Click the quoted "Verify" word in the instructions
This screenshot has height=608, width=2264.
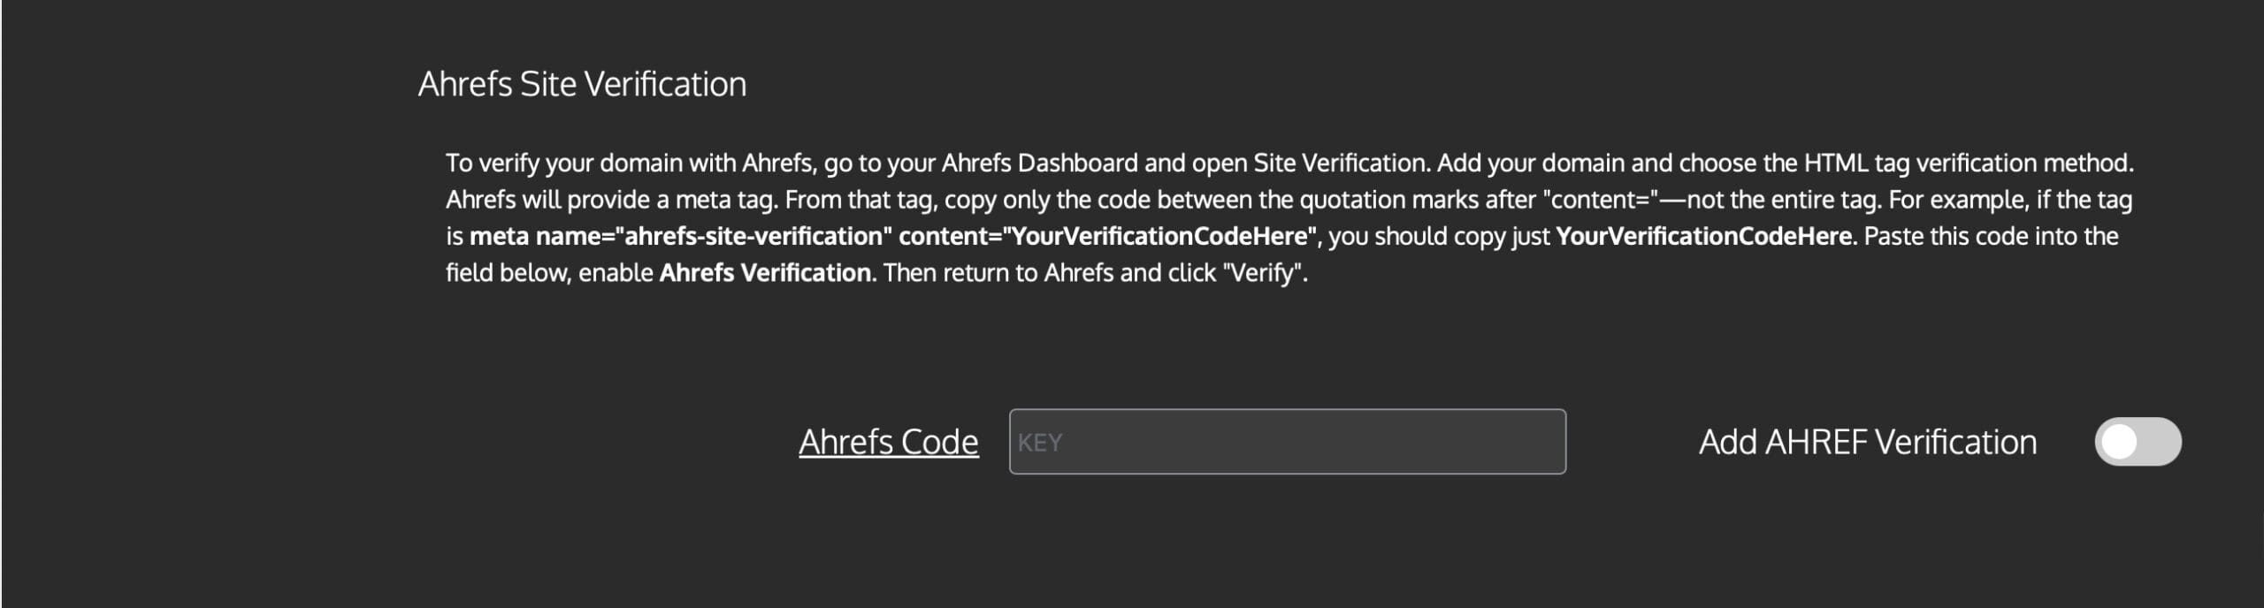(1261, 273)
